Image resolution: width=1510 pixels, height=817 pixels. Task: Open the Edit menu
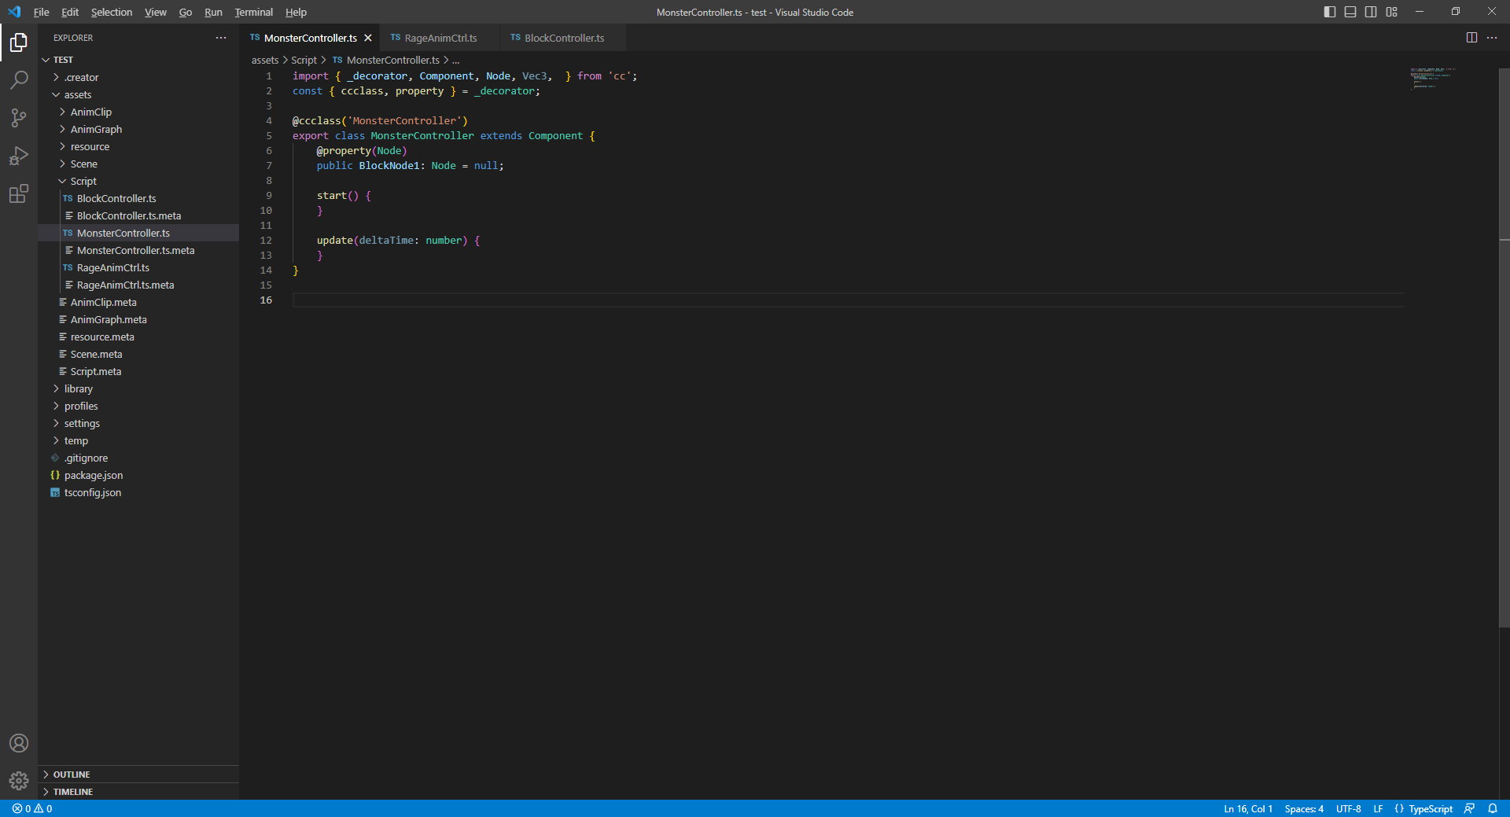(x=70, y=12)
